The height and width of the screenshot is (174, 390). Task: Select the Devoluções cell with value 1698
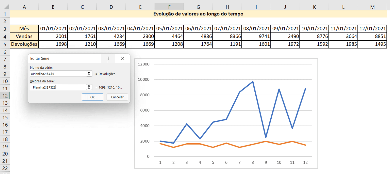coord(53,44)
